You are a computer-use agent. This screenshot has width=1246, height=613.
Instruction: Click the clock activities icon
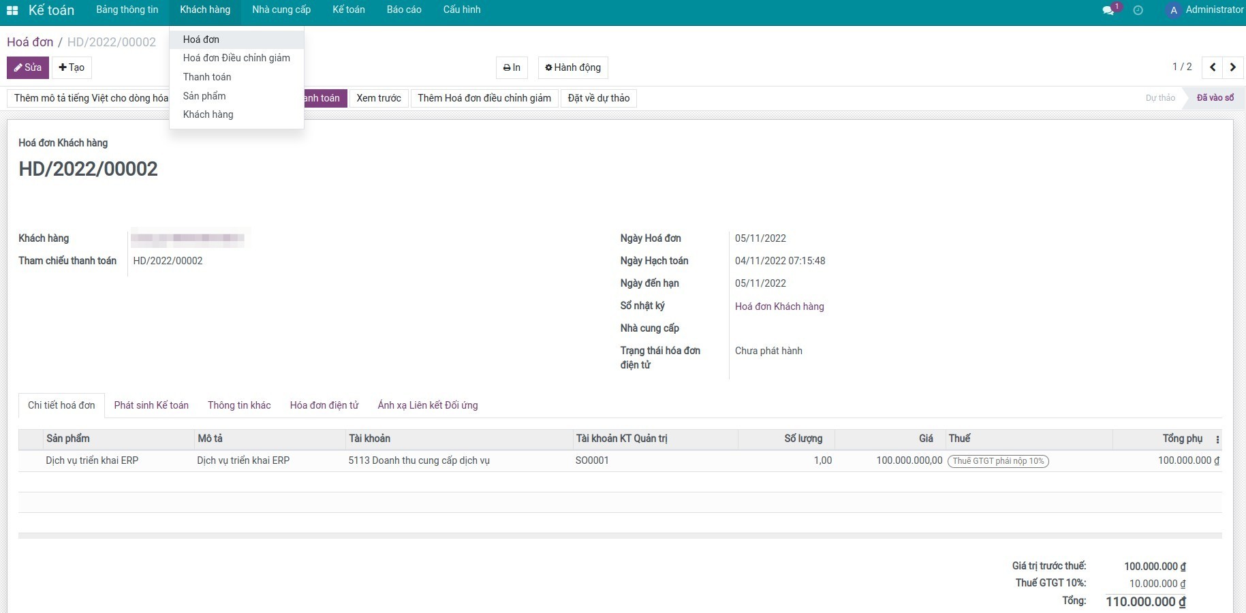click(1138, 10)
